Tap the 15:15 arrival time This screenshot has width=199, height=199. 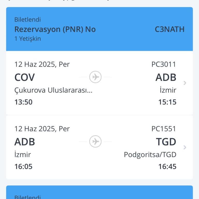pos(167,102)
